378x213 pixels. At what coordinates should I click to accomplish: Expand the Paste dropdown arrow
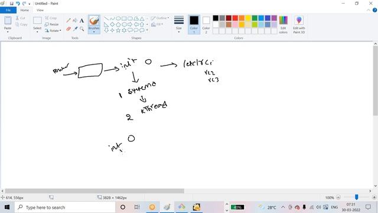point(8,32)
